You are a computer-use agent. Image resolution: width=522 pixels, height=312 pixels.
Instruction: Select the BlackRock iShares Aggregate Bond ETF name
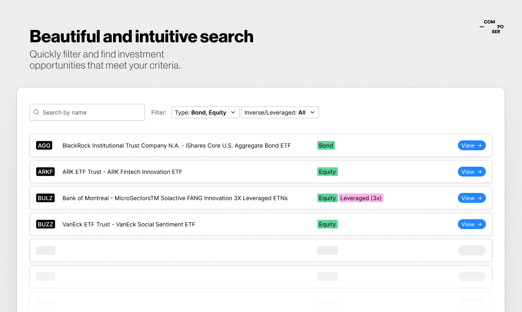coord(176,145)
